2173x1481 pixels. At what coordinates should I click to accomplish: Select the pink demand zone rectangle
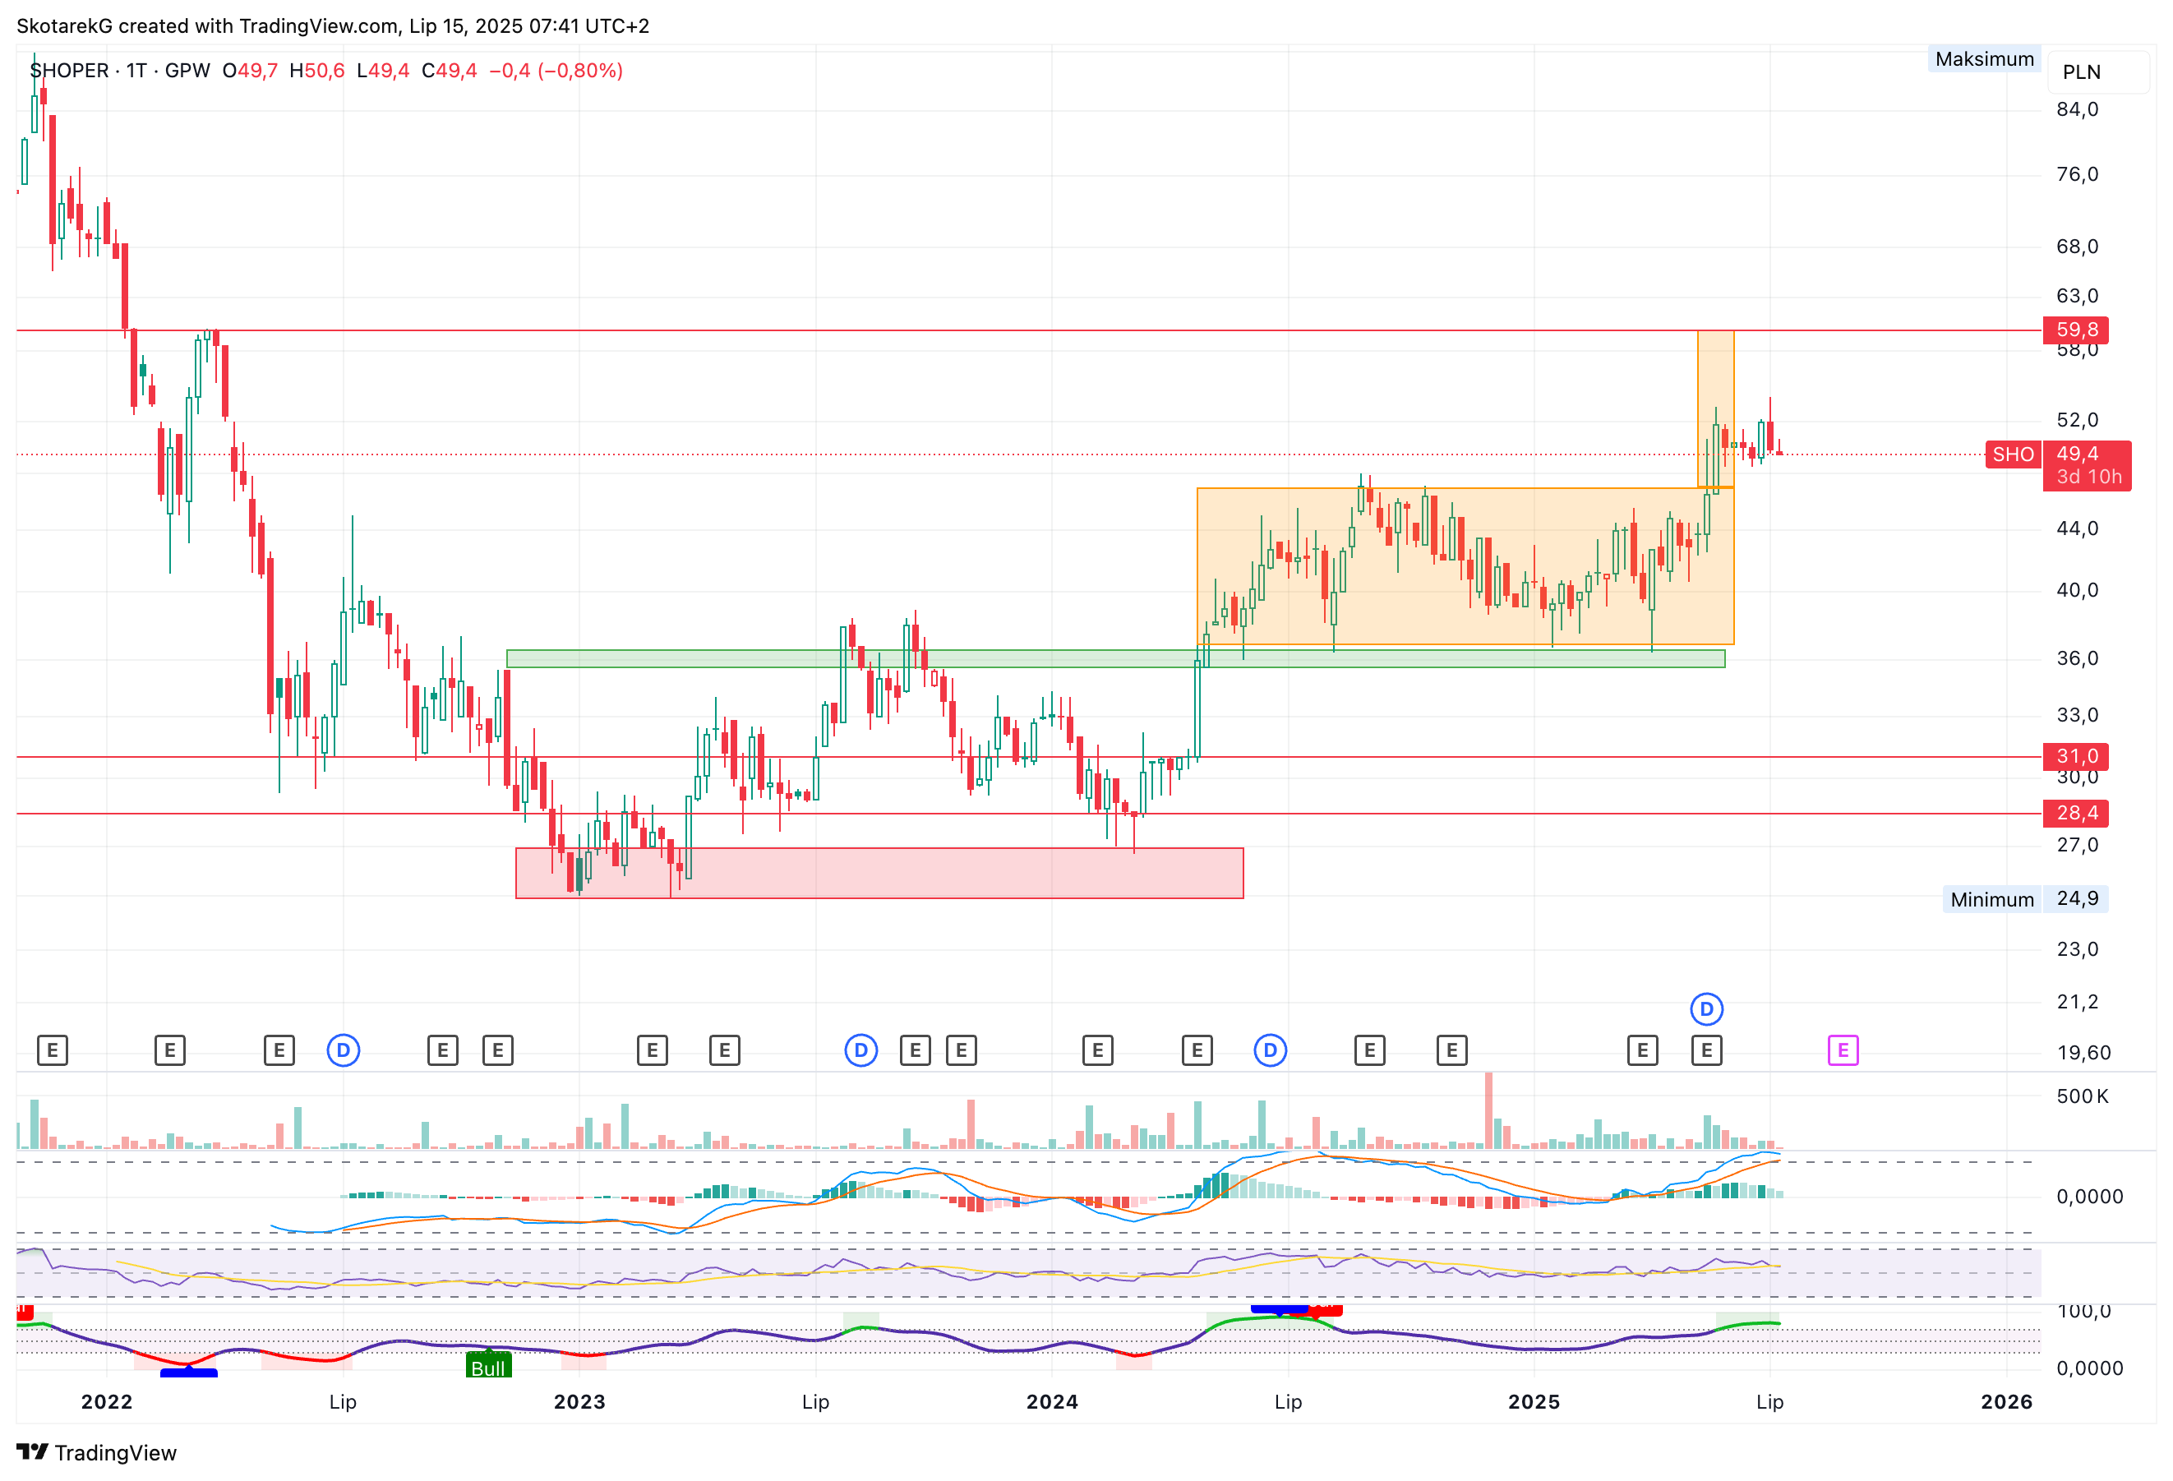[879, 874]
